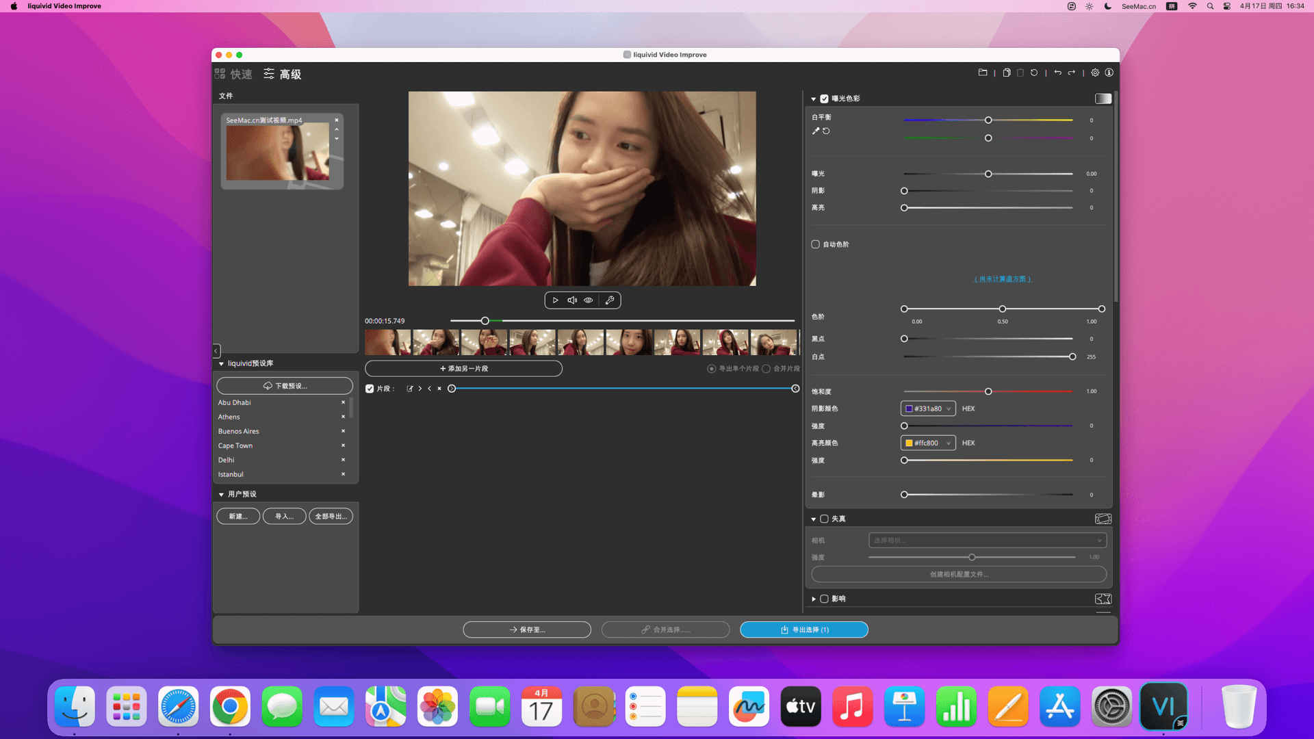Viewport: 1314px width, 739px height.
Task: Click the paste settings clipboard icon
Action: pyautogui.click(x=1020, y=73)
